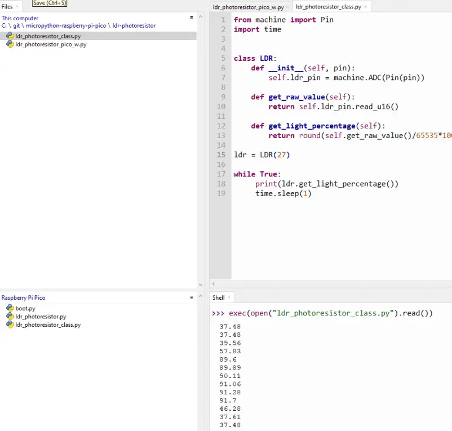Close the ldr_photoresistor_pico_w.py editor tab
Image resolution: width=452 pixels, height=431 pixels.
click(x=287, y=7)
